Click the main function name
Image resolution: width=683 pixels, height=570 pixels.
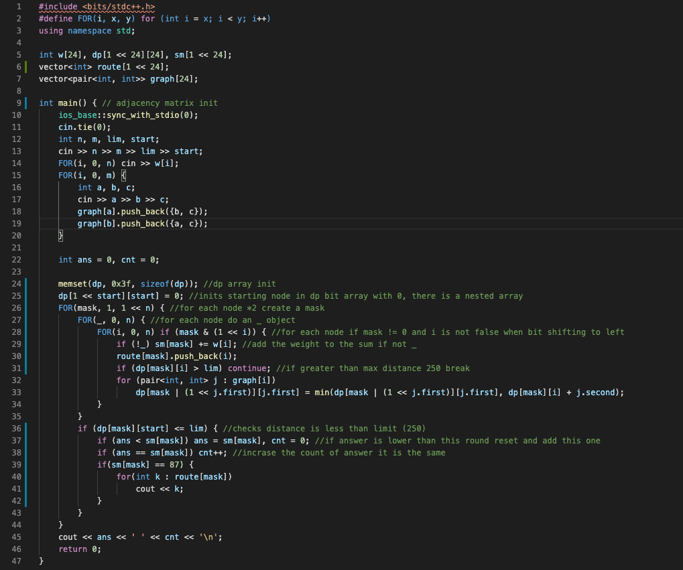click(x=68, y=103)
